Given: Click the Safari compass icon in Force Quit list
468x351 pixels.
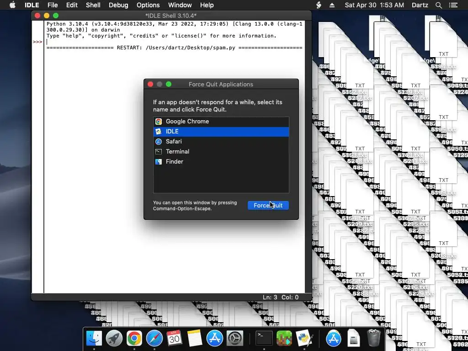Looking at the screenshot, I should pyautogui.click(x=159, y=142).
